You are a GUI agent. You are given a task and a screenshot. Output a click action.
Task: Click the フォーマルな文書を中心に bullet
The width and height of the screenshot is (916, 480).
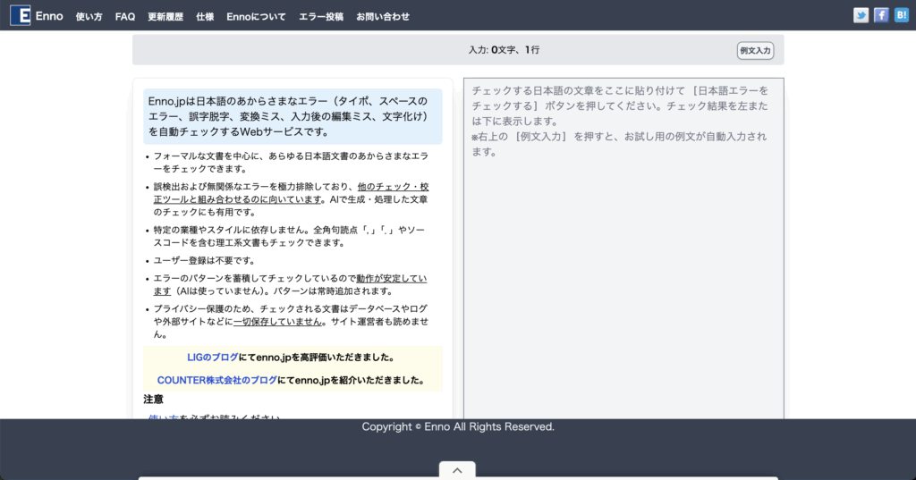(291, 163)
